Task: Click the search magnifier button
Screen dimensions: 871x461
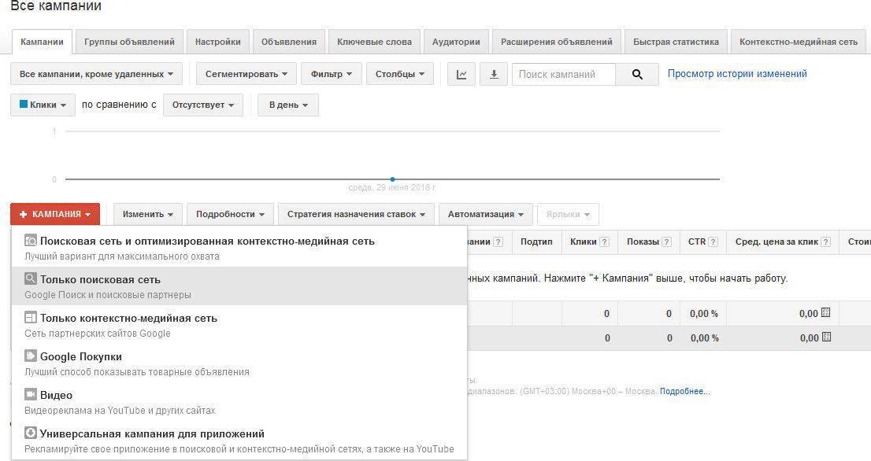Action: tap(638, 75)
